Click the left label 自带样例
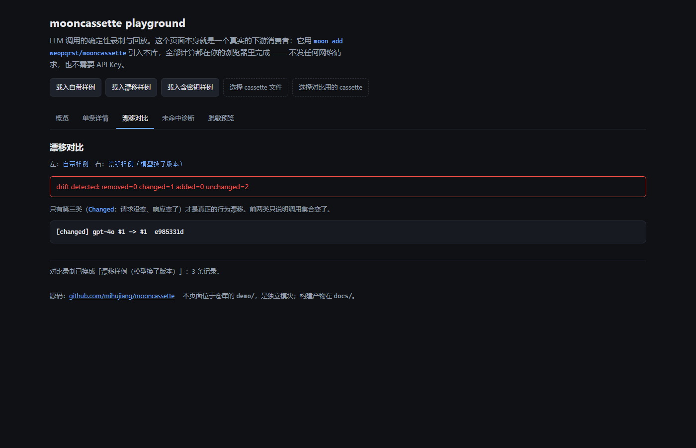This screenshot has height=448, width=696. point(76,164)
